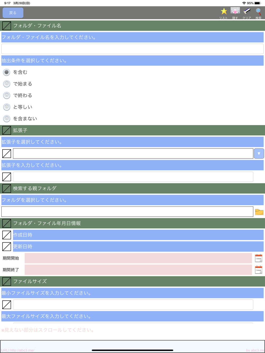Click the folder/file name text field
The image size is (265, 353).
[x=132, y=49]
